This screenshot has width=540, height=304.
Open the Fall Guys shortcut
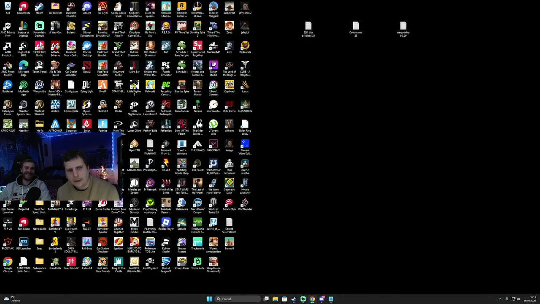tap(87, 244)
